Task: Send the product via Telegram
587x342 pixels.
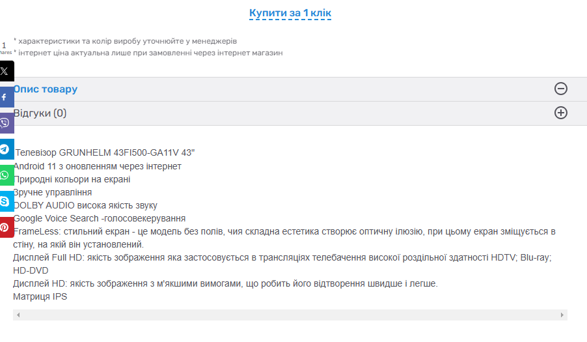Action: [5, 149]
